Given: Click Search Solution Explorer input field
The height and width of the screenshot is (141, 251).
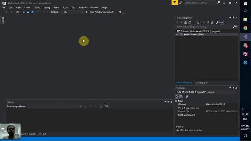Looking at the screenshot, I should coord(204,27).
